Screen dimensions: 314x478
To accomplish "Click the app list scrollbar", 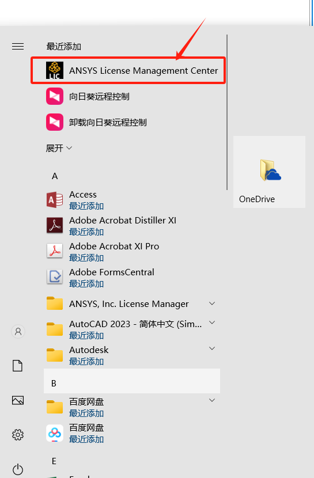I will [x=227, y=112].
